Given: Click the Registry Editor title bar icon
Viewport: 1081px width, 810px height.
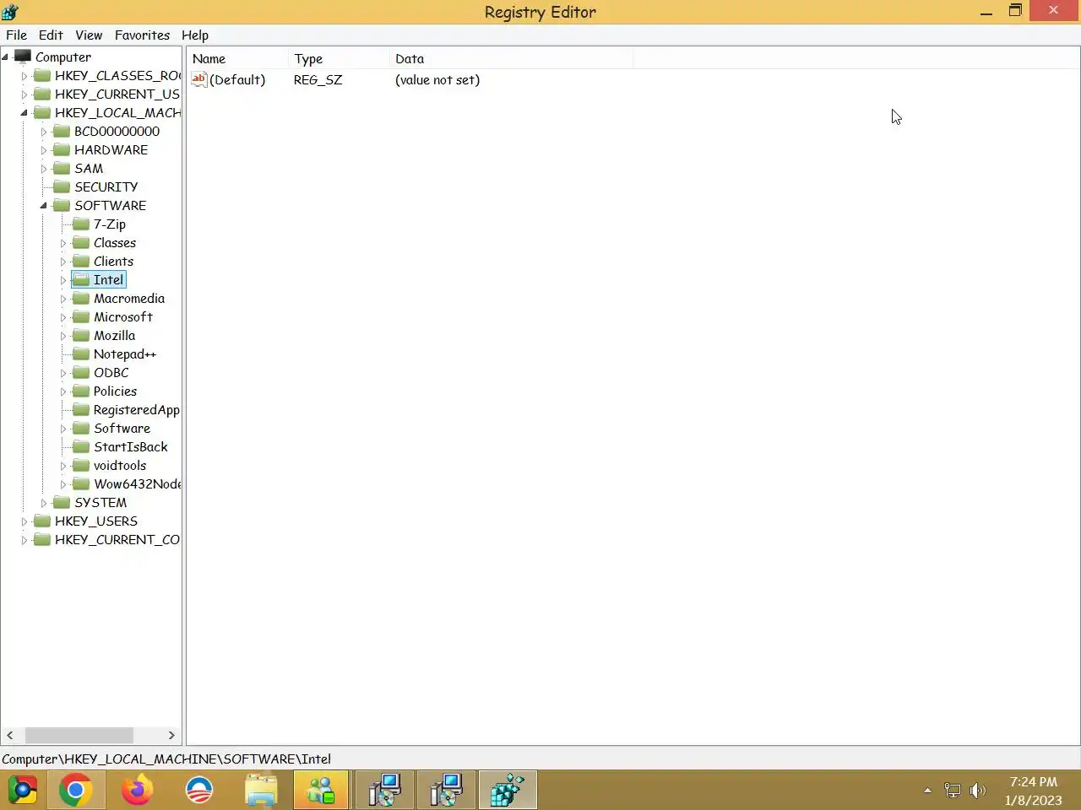Looking at the screenshot, I should point(10,12).
